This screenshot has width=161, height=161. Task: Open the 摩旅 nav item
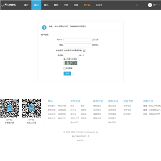tap(56, 5)
